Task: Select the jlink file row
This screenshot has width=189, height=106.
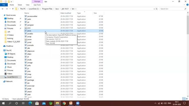Action: (x=64, y=71)
